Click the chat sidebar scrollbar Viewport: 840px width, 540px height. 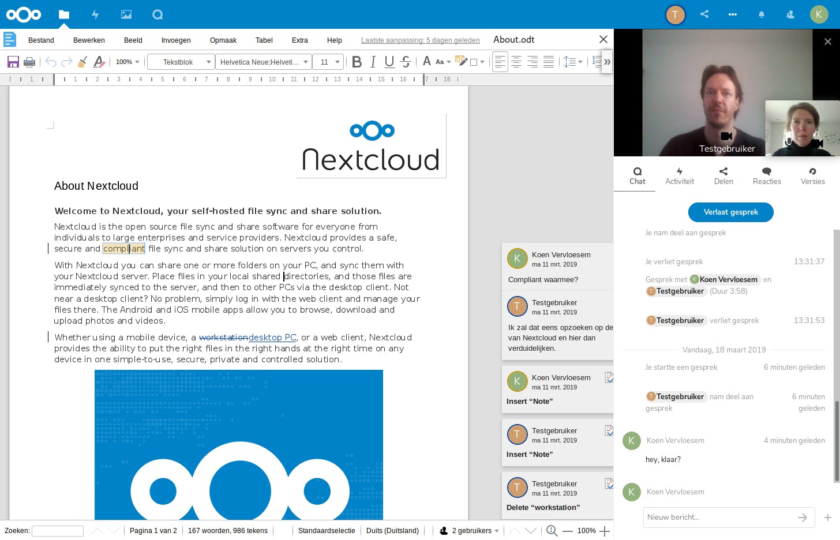coord(837,441)
